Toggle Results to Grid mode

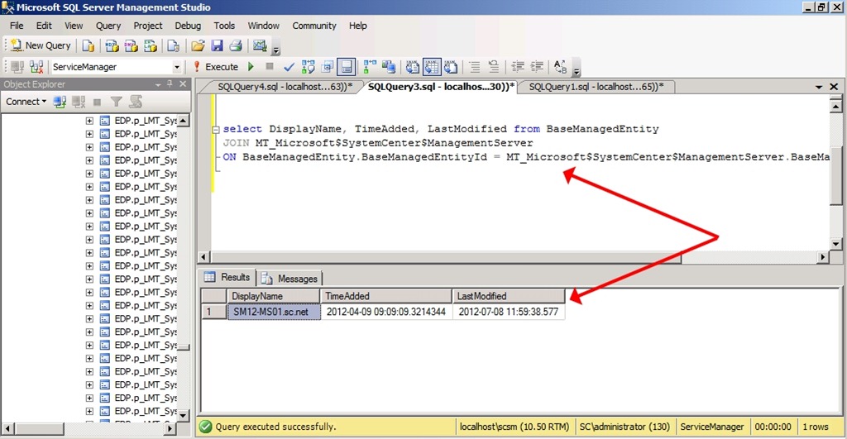click(x=432, y=67)
